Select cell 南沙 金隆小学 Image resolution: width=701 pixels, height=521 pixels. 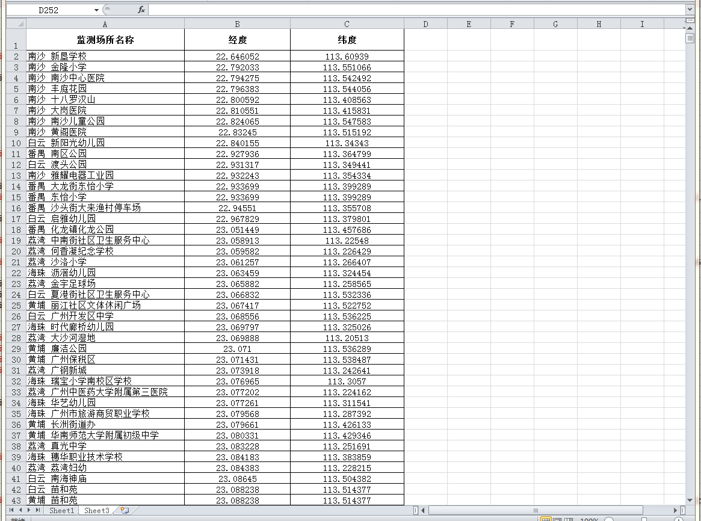pos(105,67)
